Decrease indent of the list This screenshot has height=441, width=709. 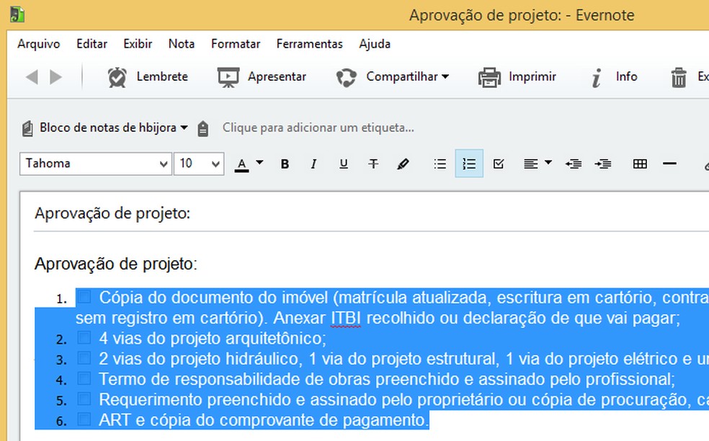coord(574,164)
